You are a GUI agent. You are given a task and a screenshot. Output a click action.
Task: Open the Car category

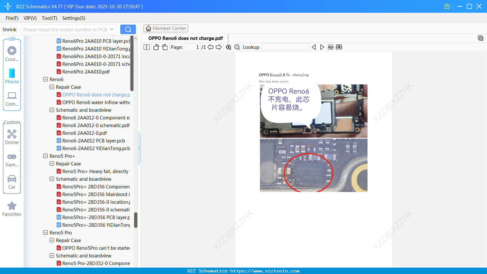pos(12,182)
